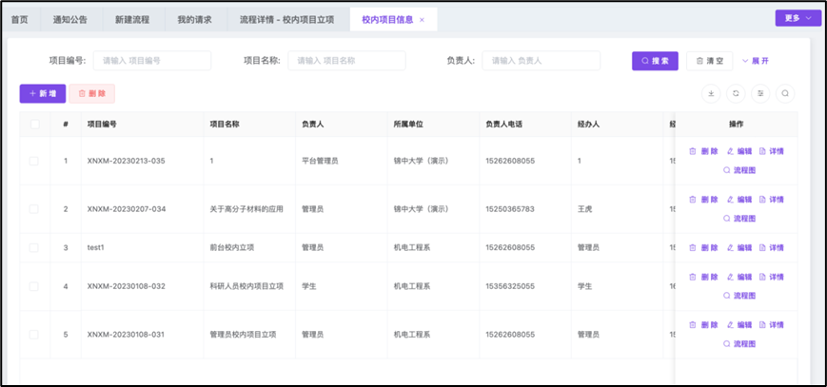Click the download/export icon above the table
The height and width of the screenshot is (387, 827).
point(711,93)
